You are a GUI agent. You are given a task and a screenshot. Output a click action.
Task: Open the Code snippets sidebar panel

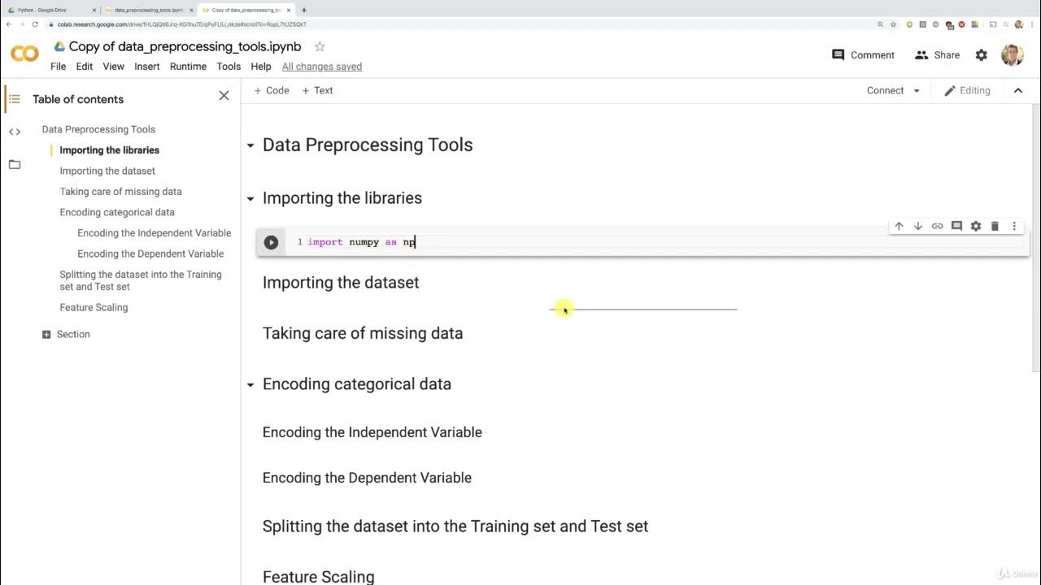coord(15,132)
